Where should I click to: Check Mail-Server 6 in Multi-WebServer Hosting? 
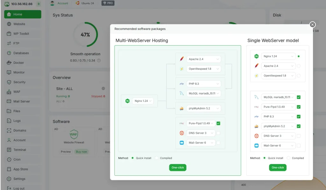pos(218,142)
